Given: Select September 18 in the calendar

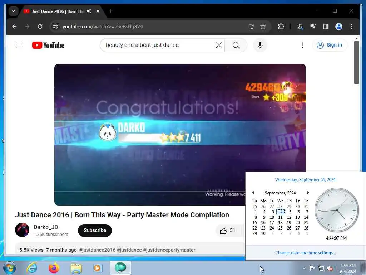Looking at the screenshot, I should [281, 223].
